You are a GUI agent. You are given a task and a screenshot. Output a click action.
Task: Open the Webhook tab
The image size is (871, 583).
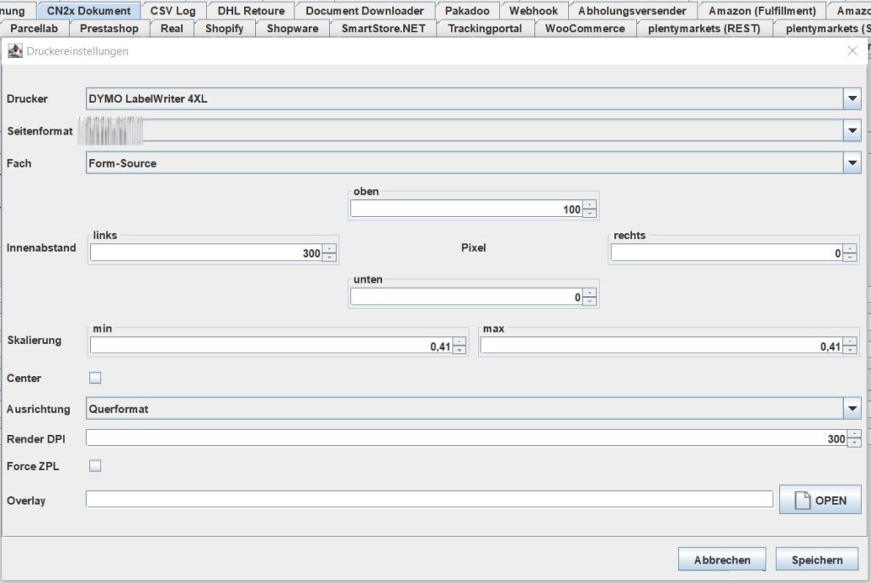tap(533, 10)
